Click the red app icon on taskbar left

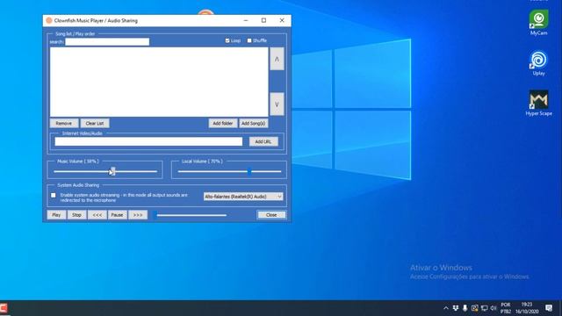pos(4,308)
